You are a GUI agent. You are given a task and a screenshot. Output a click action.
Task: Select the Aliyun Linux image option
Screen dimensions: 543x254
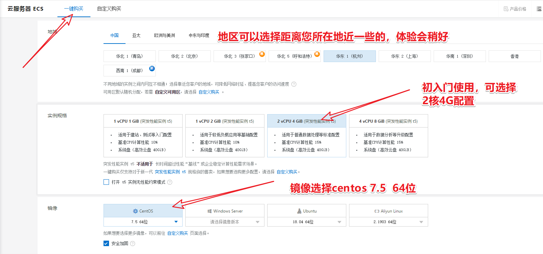click(x=389, y=211)
